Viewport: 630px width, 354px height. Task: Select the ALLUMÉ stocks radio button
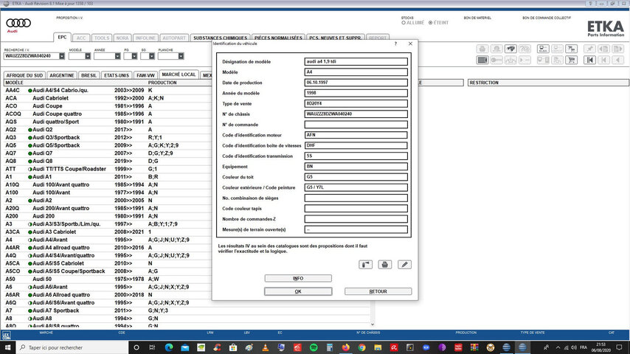pos(404,23)
